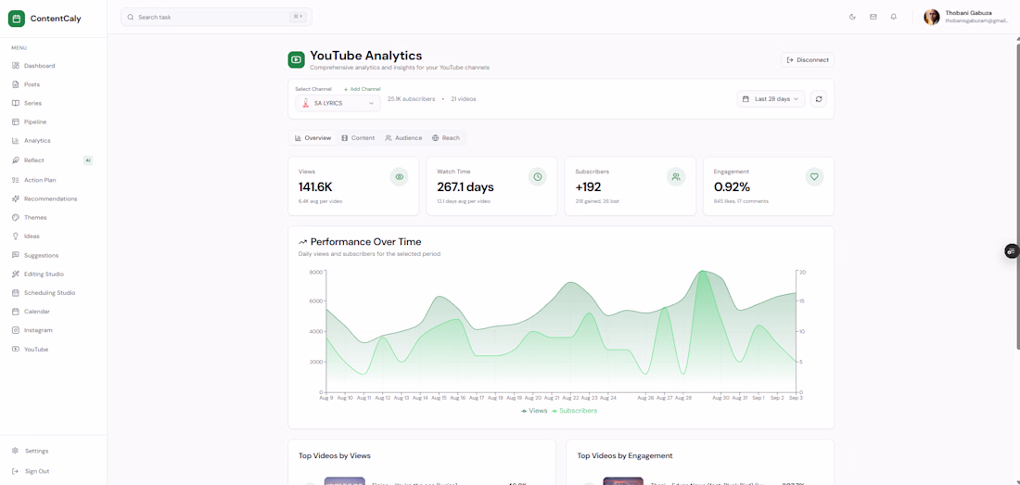This screenshot has width=1020, height=485.
Task: Click the Instagram icon in sidebar
Action: click(16, 330)
